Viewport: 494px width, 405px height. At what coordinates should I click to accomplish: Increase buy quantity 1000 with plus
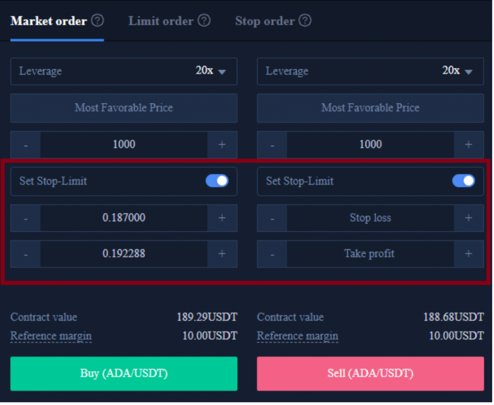coord(222,145)
